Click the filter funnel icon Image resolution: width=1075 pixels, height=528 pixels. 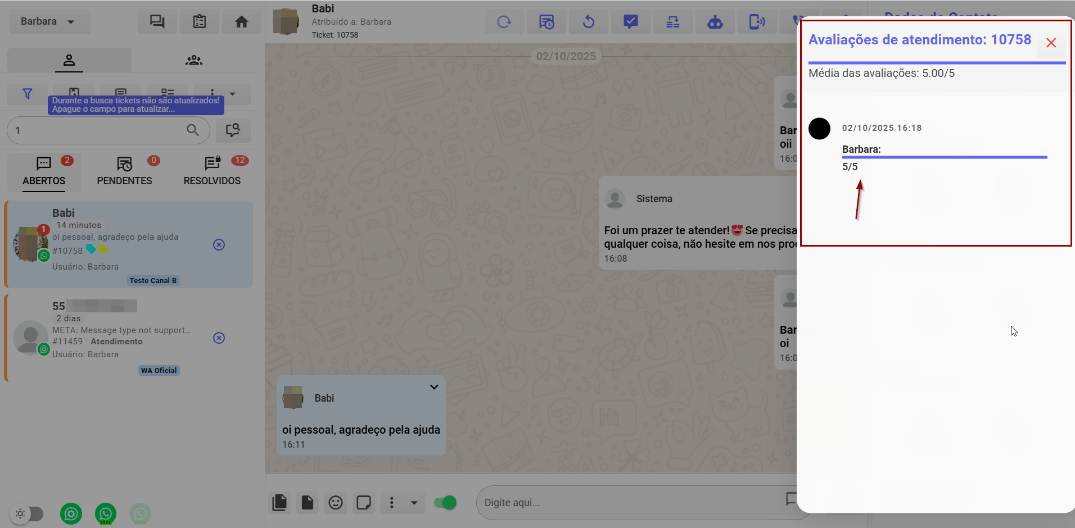(x=27, y=94)
